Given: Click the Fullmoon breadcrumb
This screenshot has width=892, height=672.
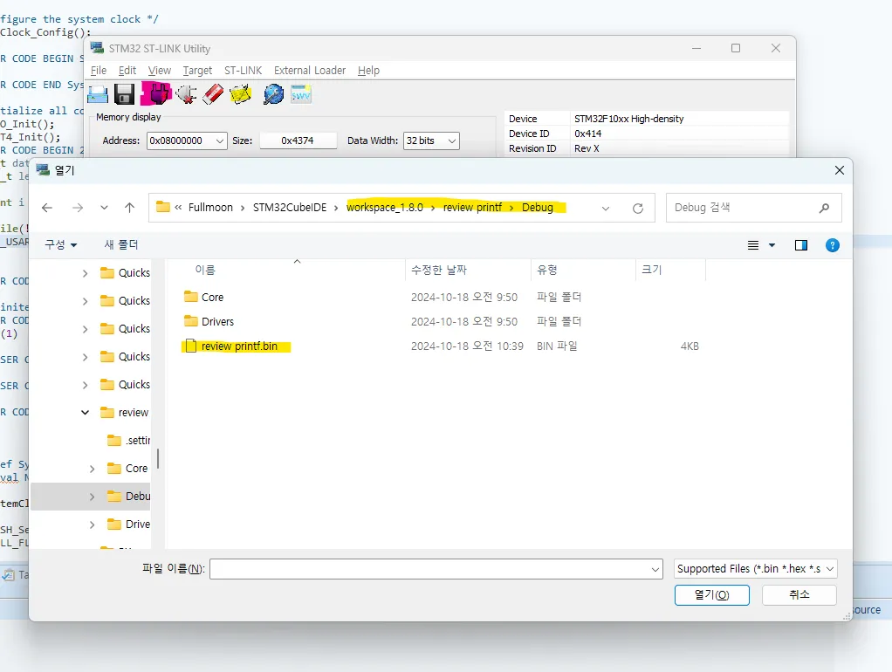Looking at the screenshot, I should [x=210, y=207].
